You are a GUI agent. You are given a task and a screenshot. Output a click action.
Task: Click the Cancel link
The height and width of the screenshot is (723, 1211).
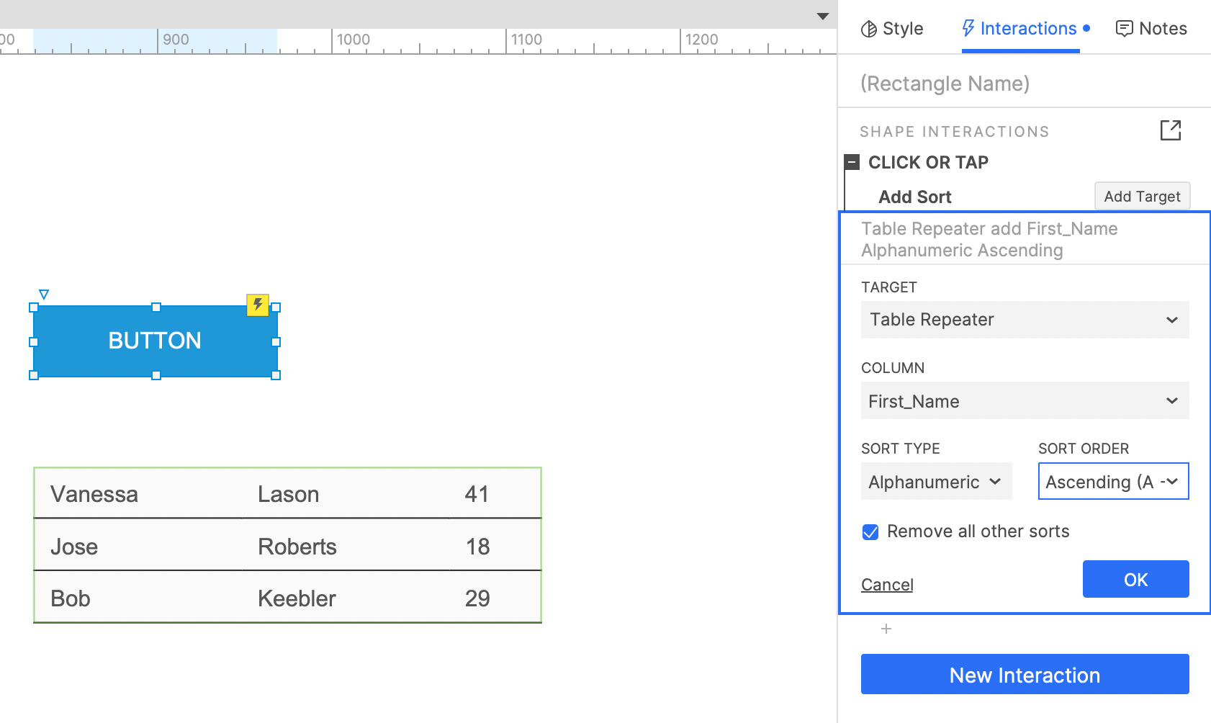[x=887, y=585]
